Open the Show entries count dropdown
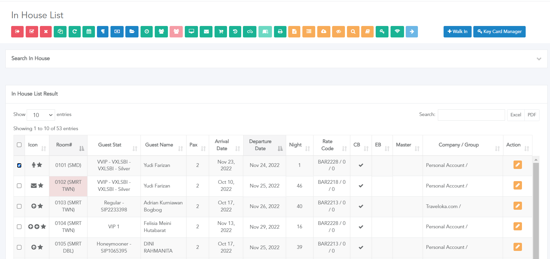This screenshot has width=550, height=259. click(x=41, y=115)
